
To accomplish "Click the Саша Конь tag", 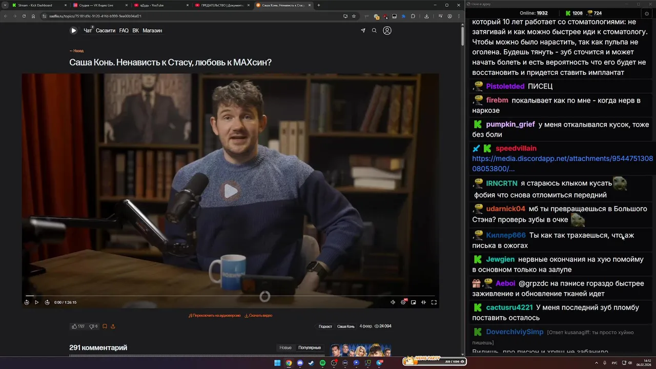I will tap(346, 326).
